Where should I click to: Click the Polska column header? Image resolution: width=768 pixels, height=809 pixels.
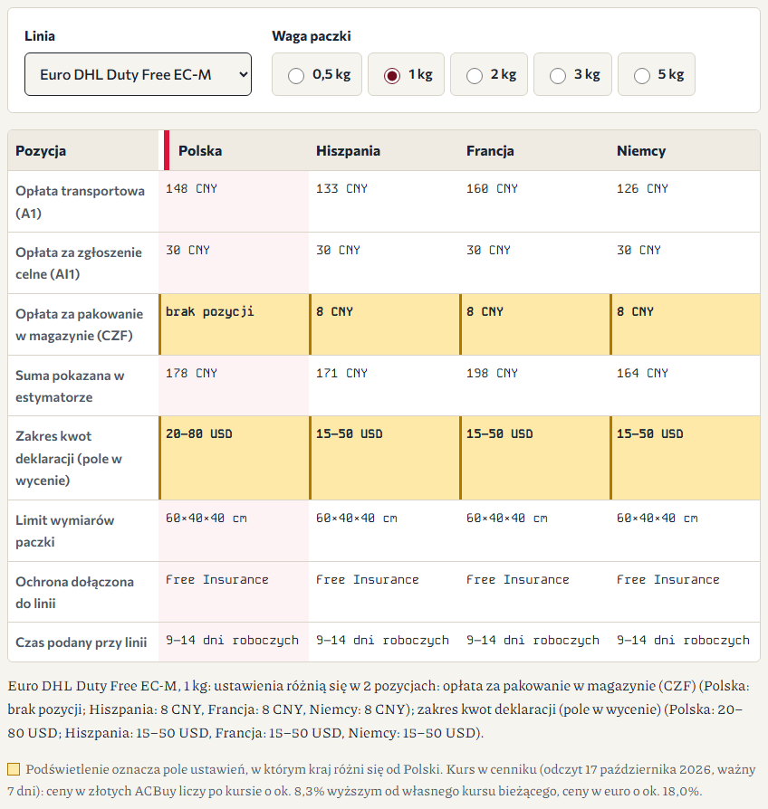[x=234, y=150]
